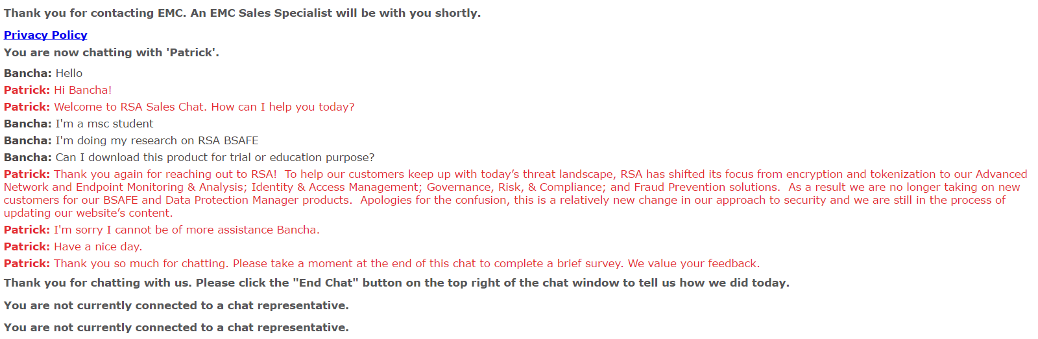Click the 'Thank you for contacting EMC' header
1038x339 pixels.
(242, 13)
